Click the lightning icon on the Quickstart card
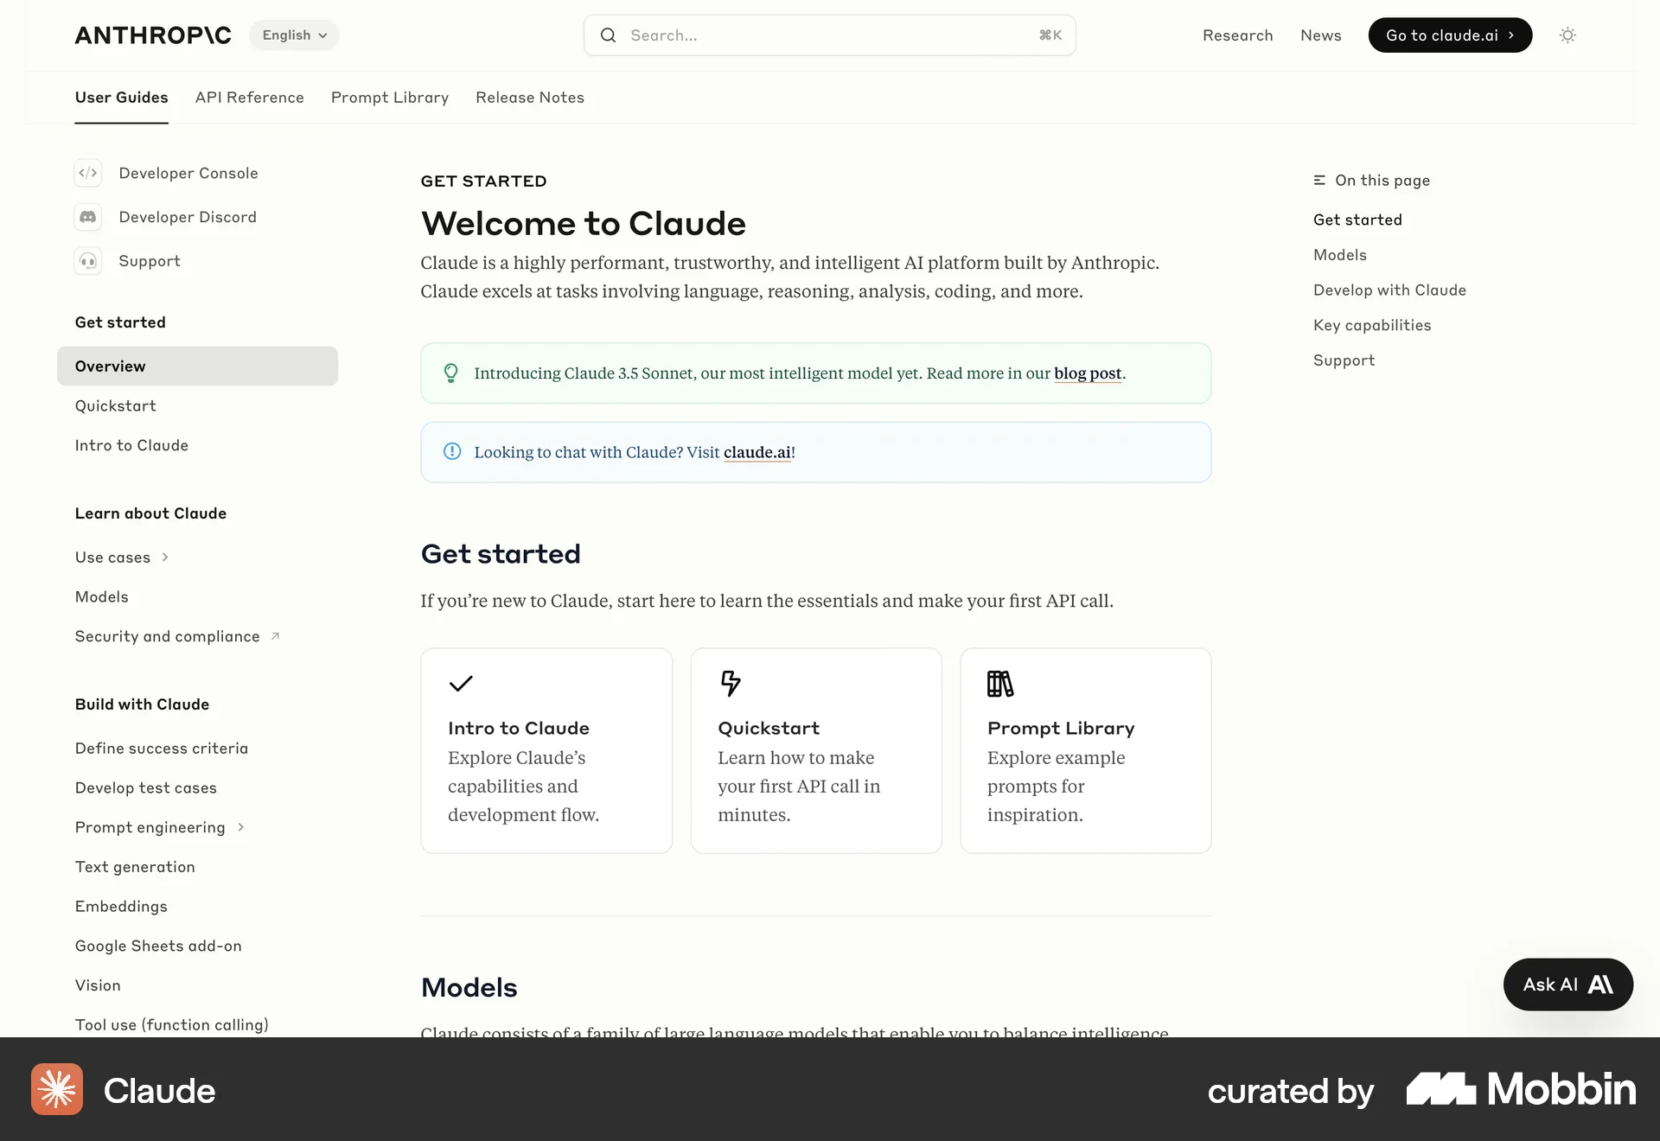Screen dimensions: 1660x1141 731,684
